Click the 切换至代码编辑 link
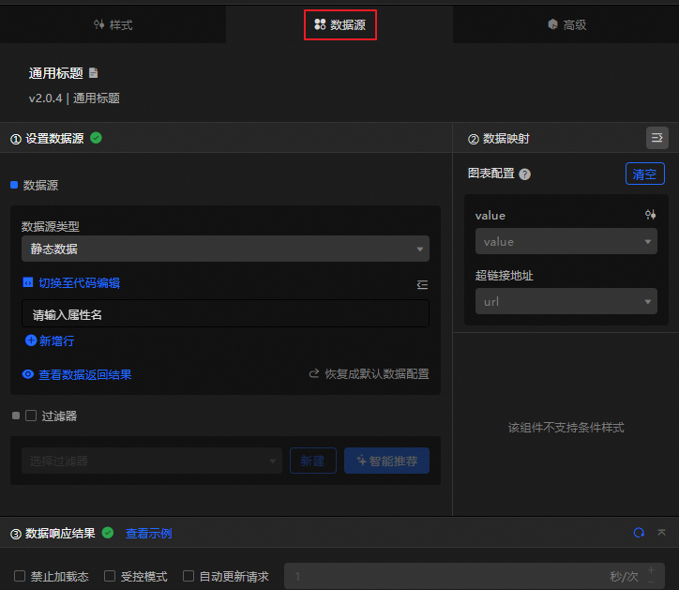Viewport: 679px width, 590px height. click(79, 283)
